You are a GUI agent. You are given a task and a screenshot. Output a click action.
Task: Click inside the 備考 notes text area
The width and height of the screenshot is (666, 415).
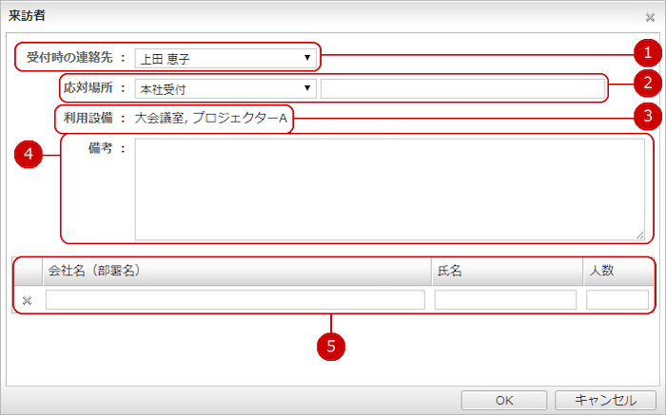click(x=390, y=189)
